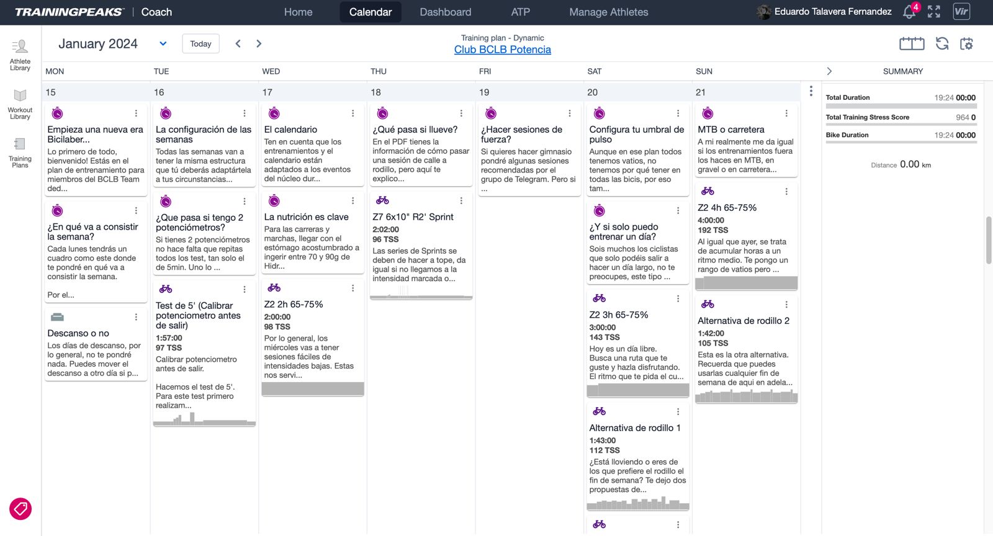This screenshot has width=993, height=536.
Task: Open the ATP tab
Action: click(520, 12)
